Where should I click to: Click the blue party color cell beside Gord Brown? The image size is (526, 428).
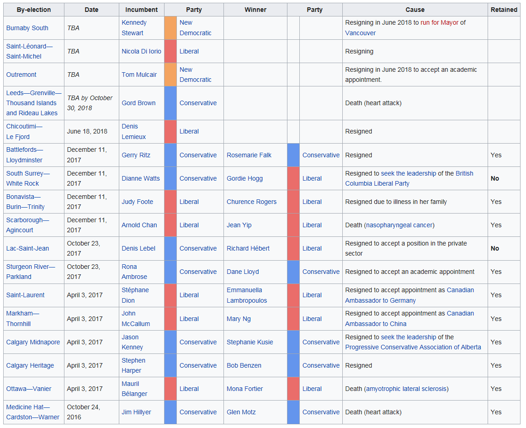click(170, 103)
